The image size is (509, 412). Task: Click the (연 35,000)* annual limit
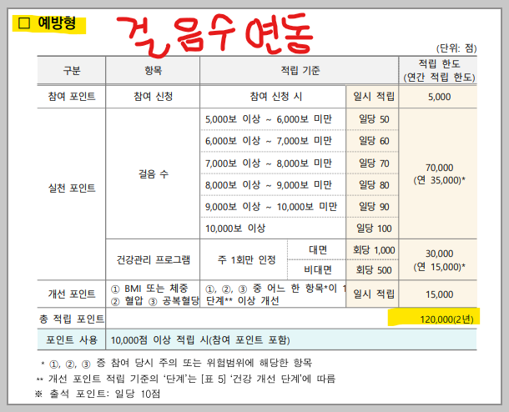click(x=439, y=180)
